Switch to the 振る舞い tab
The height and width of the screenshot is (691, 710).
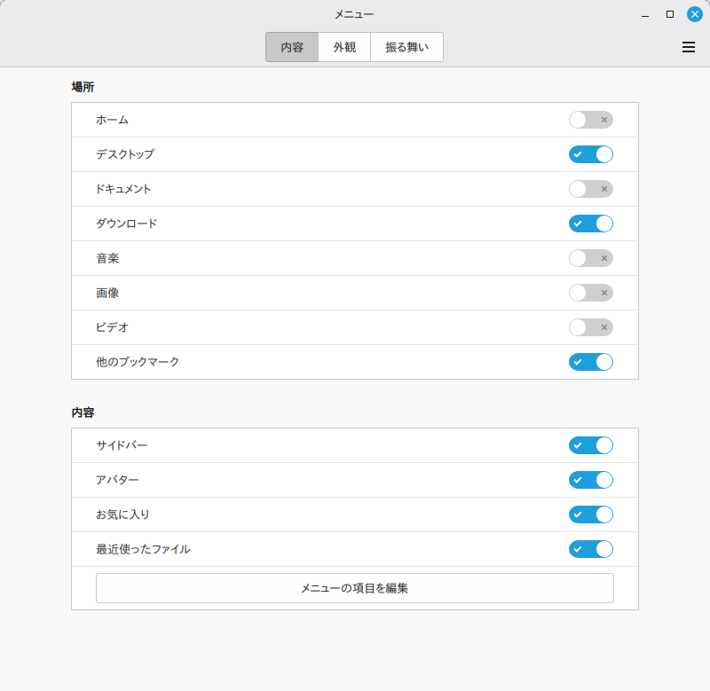pos(406,48)
